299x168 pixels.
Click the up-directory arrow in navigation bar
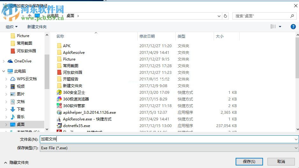pos(29,16)
